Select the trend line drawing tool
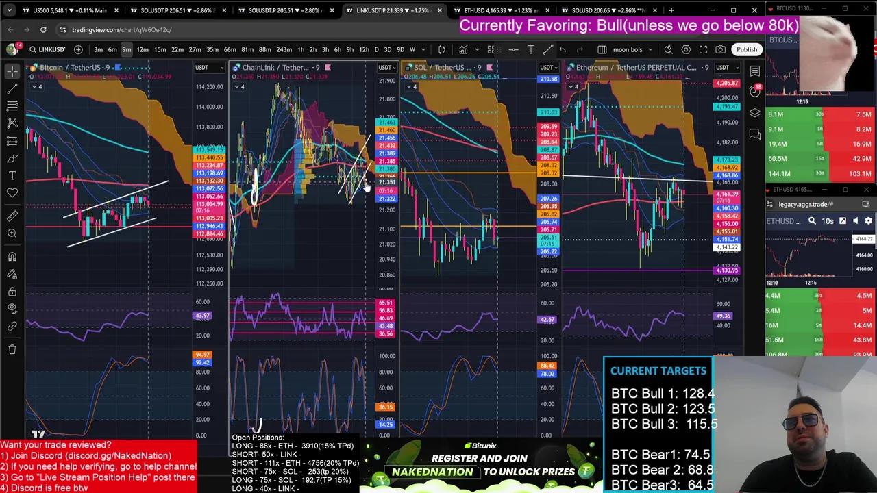Viewport: 877px width, 493px height. 12,88
